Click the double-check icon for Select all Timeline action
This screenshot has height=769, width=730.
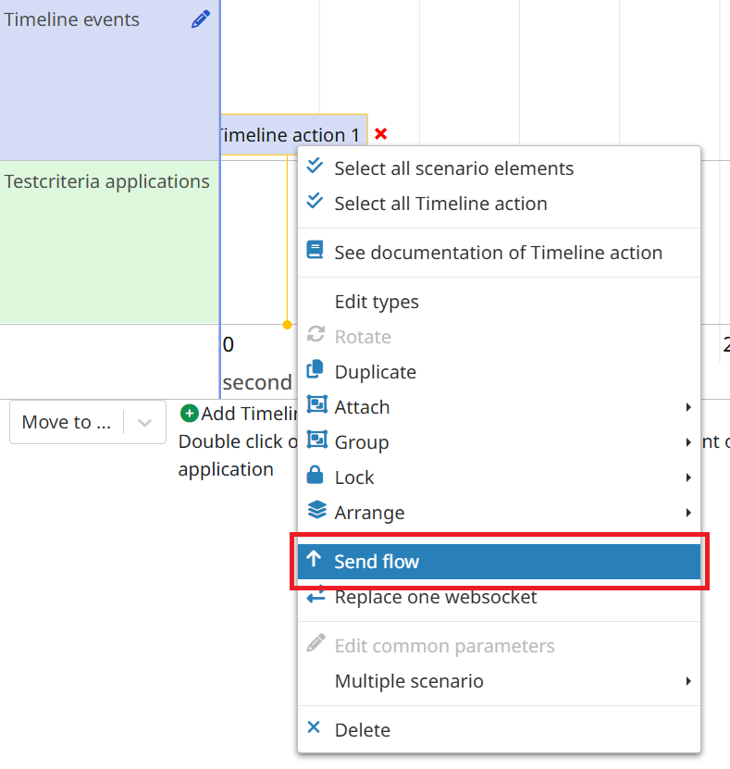315,201
